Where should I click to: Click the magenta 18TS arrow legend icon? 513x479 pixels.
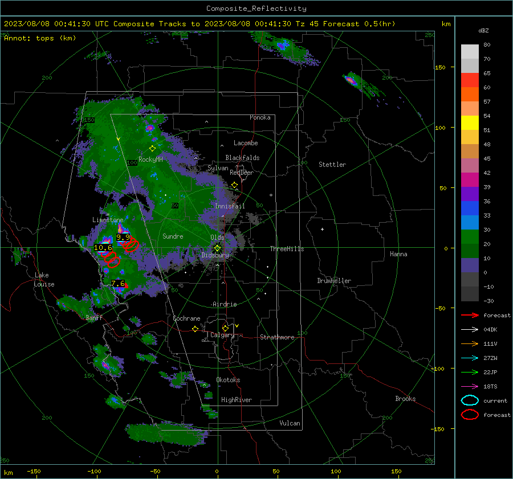(x=470, y=387)
